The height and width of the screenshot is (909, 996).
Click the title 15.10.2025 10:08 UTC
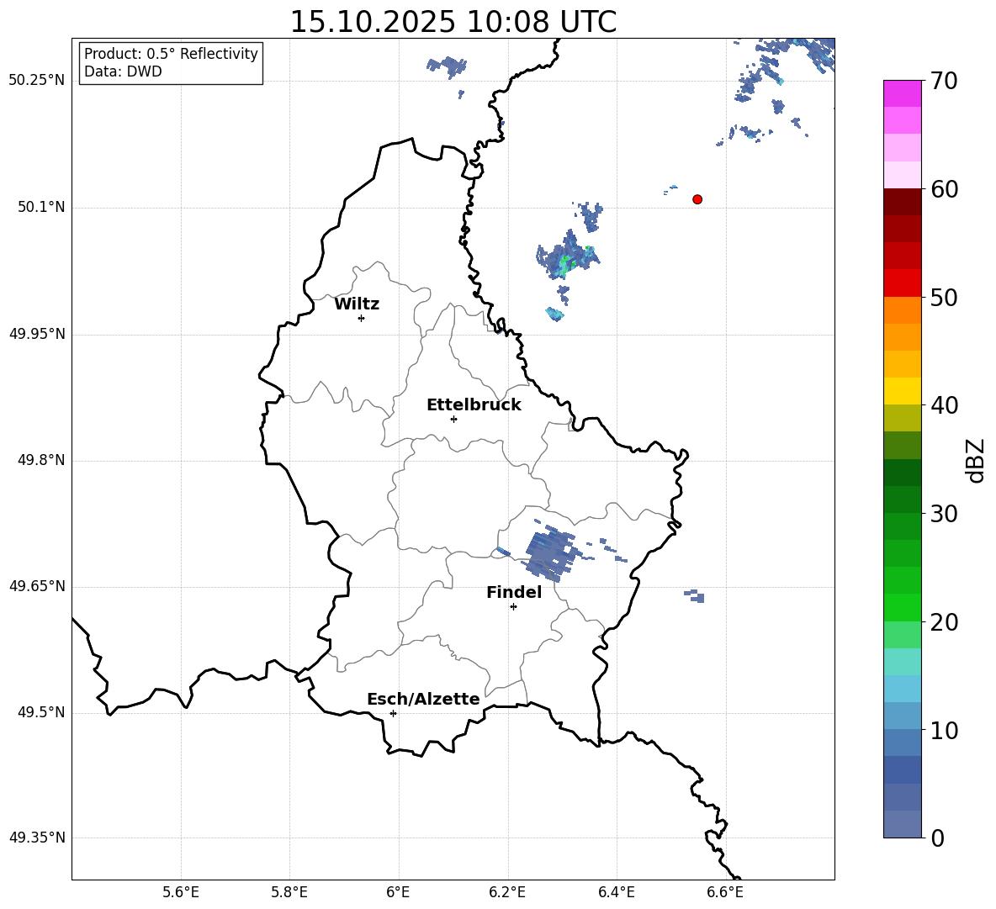pyautogui.click(x=453, y=22)
